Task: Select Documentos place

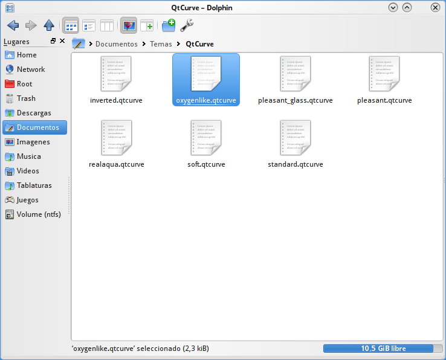Action: click(34, 127)
